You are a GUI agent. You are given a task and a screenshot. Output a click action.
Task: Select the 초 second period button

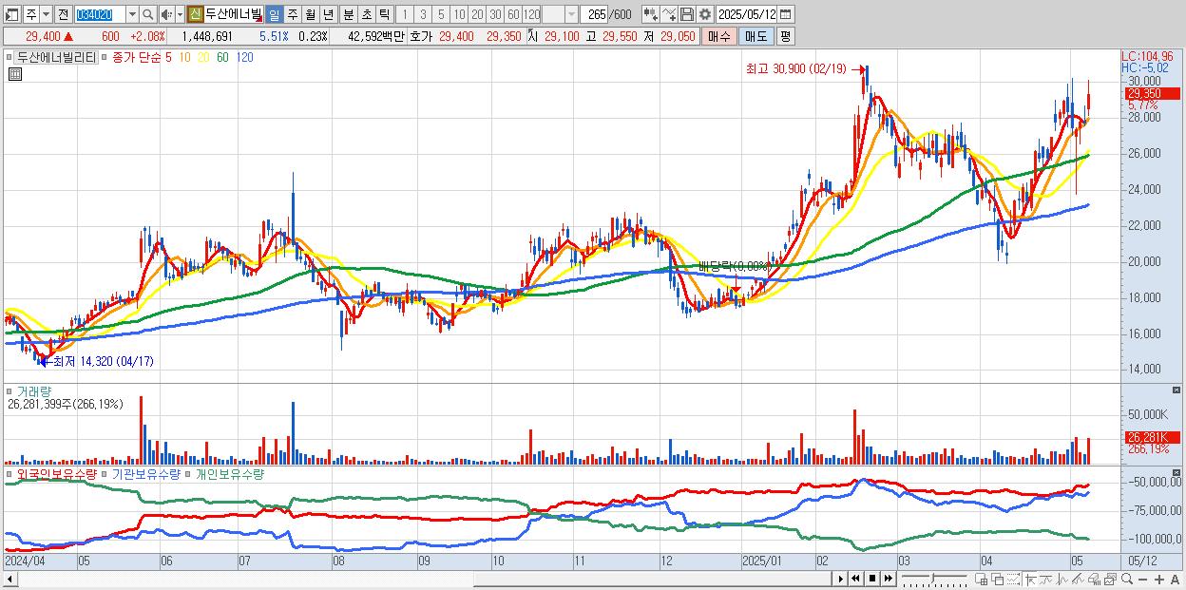coord(367,15)
